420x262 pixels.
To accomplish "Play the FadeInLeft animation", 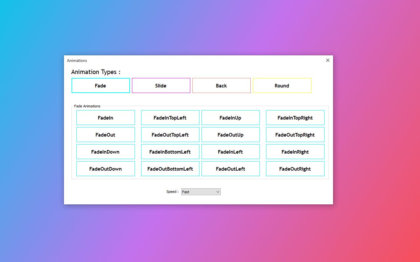I will pyautogui.click(x=231, y=152).
